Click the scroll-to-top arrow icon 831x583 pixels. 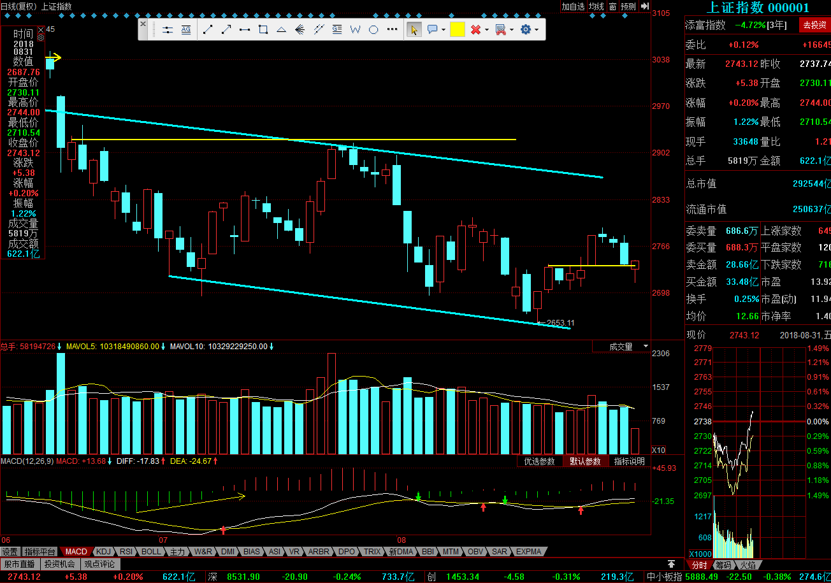click(x=671, y=564)
